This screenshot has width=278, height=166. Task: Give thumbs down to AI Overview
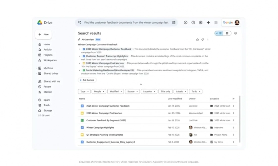[x=202, y=39]
